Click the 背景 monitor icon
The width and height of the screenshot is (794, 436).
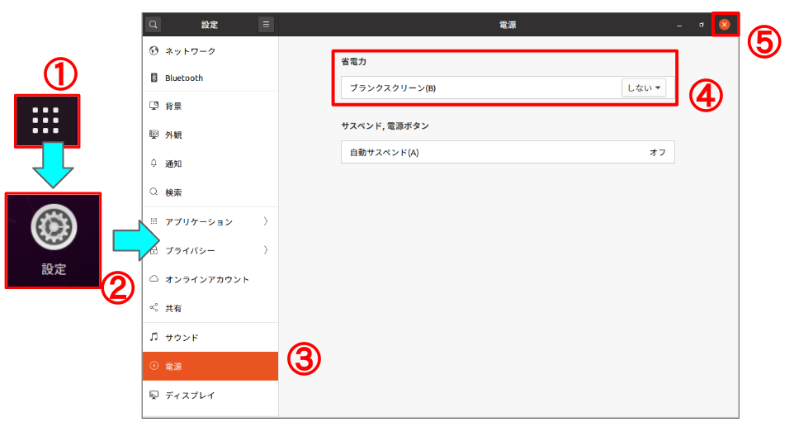[154, 107]
